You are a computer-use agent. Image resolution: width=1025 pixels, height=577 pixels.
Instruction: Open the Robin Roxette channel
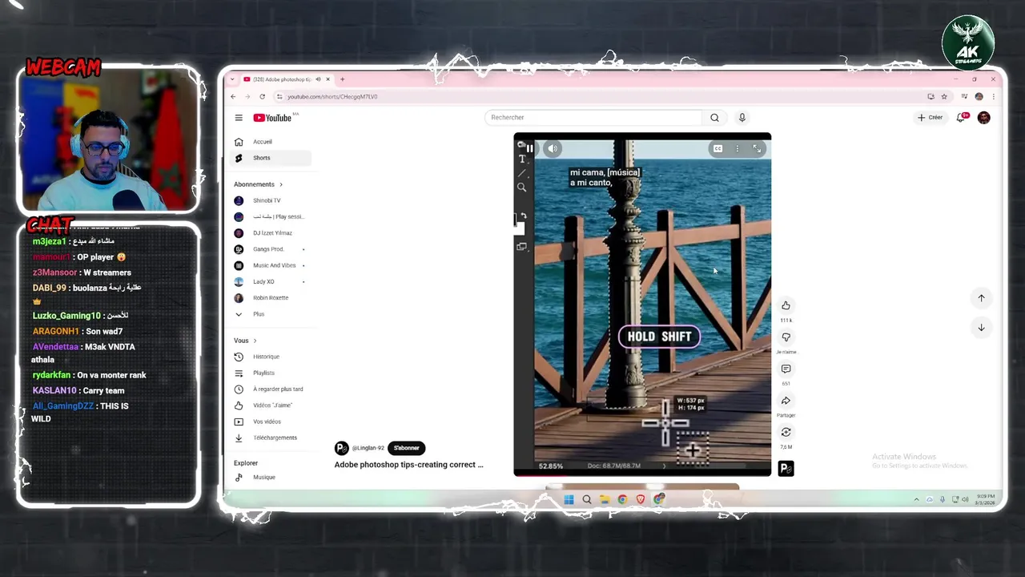(270, 297)
